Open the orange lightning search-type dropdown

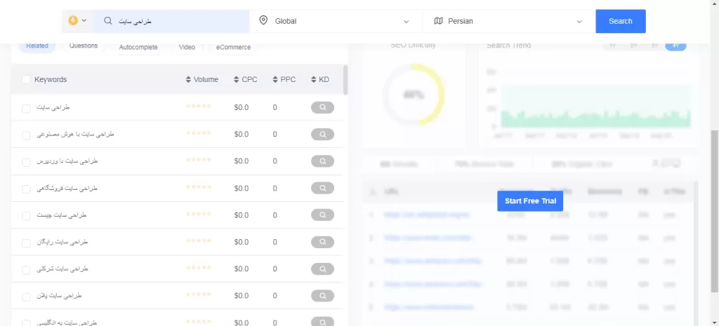(77, 21)
